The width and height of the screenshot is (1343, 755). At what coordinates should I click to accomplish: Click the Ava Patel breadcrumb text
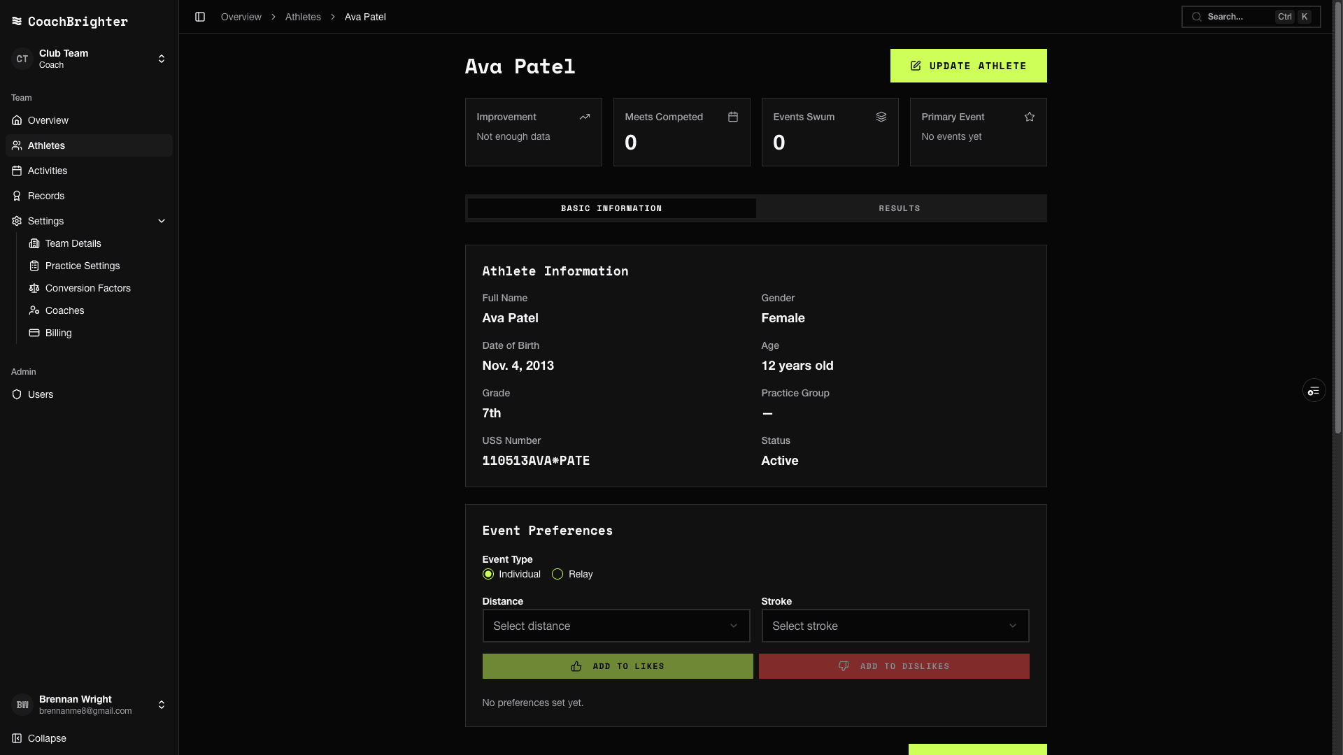[365, 17]
